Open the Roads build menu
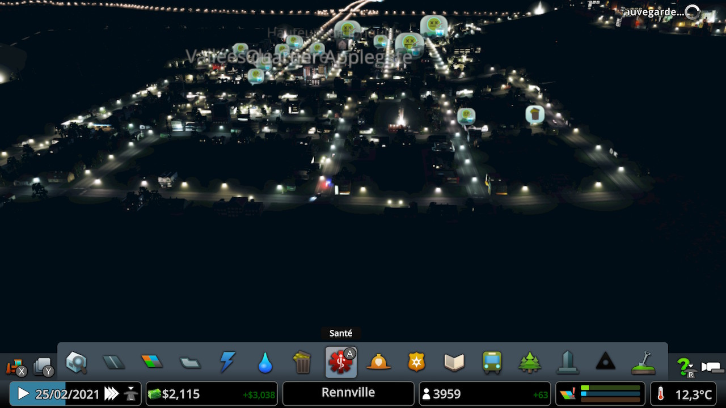 [x=113, y=362]
